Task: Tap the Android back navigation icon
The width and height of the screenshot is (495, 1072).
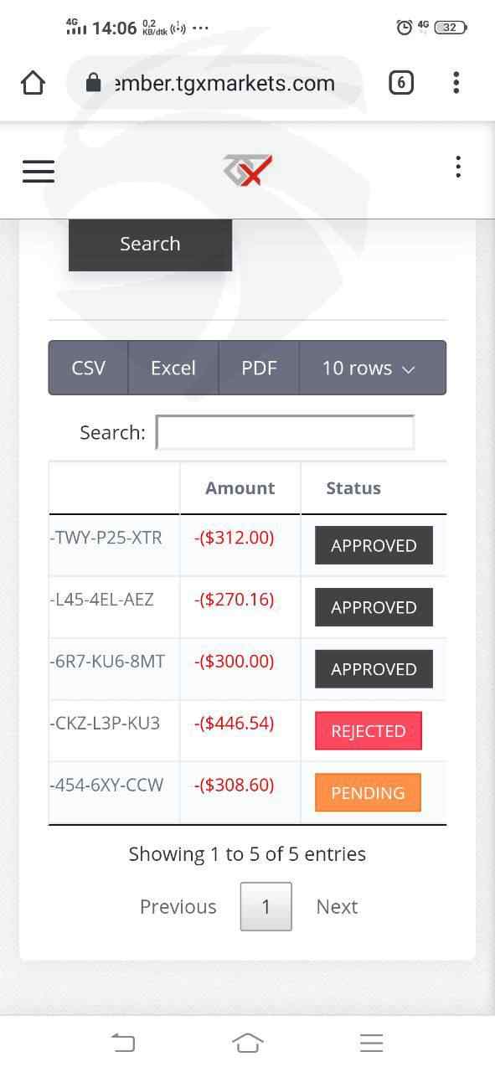Action: click(123, 1043)
